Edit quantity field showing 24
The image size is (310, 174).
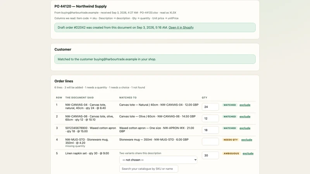(x=210, y=107)
